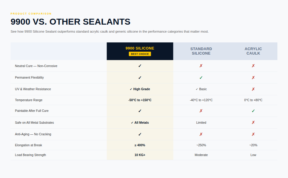Select the ACRYLIC CAULK column header
The height and width of the screenshot is (178, 288).
(253, 51)
